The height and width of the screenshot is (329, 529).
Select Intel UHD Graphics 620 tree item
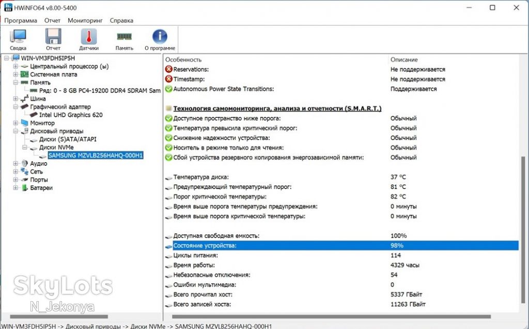71,115
